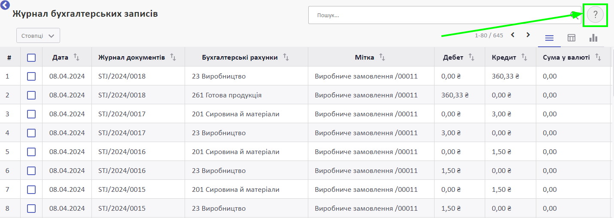Image resolution: width=614 pixels, height=218 pixels.
Task: Go to next page of records
Action: pos(528,35)
